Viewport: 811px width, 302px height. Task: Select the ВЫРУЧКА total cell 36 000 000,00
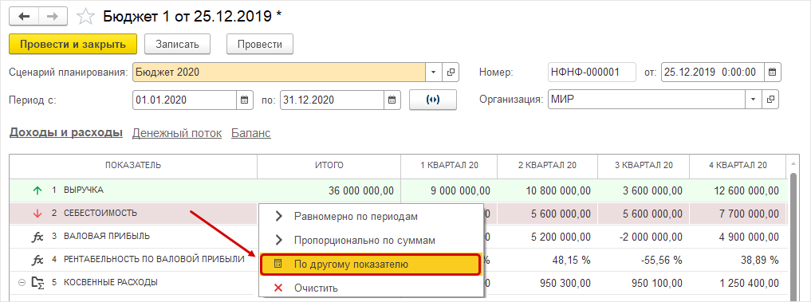click(x=329, y=190)
